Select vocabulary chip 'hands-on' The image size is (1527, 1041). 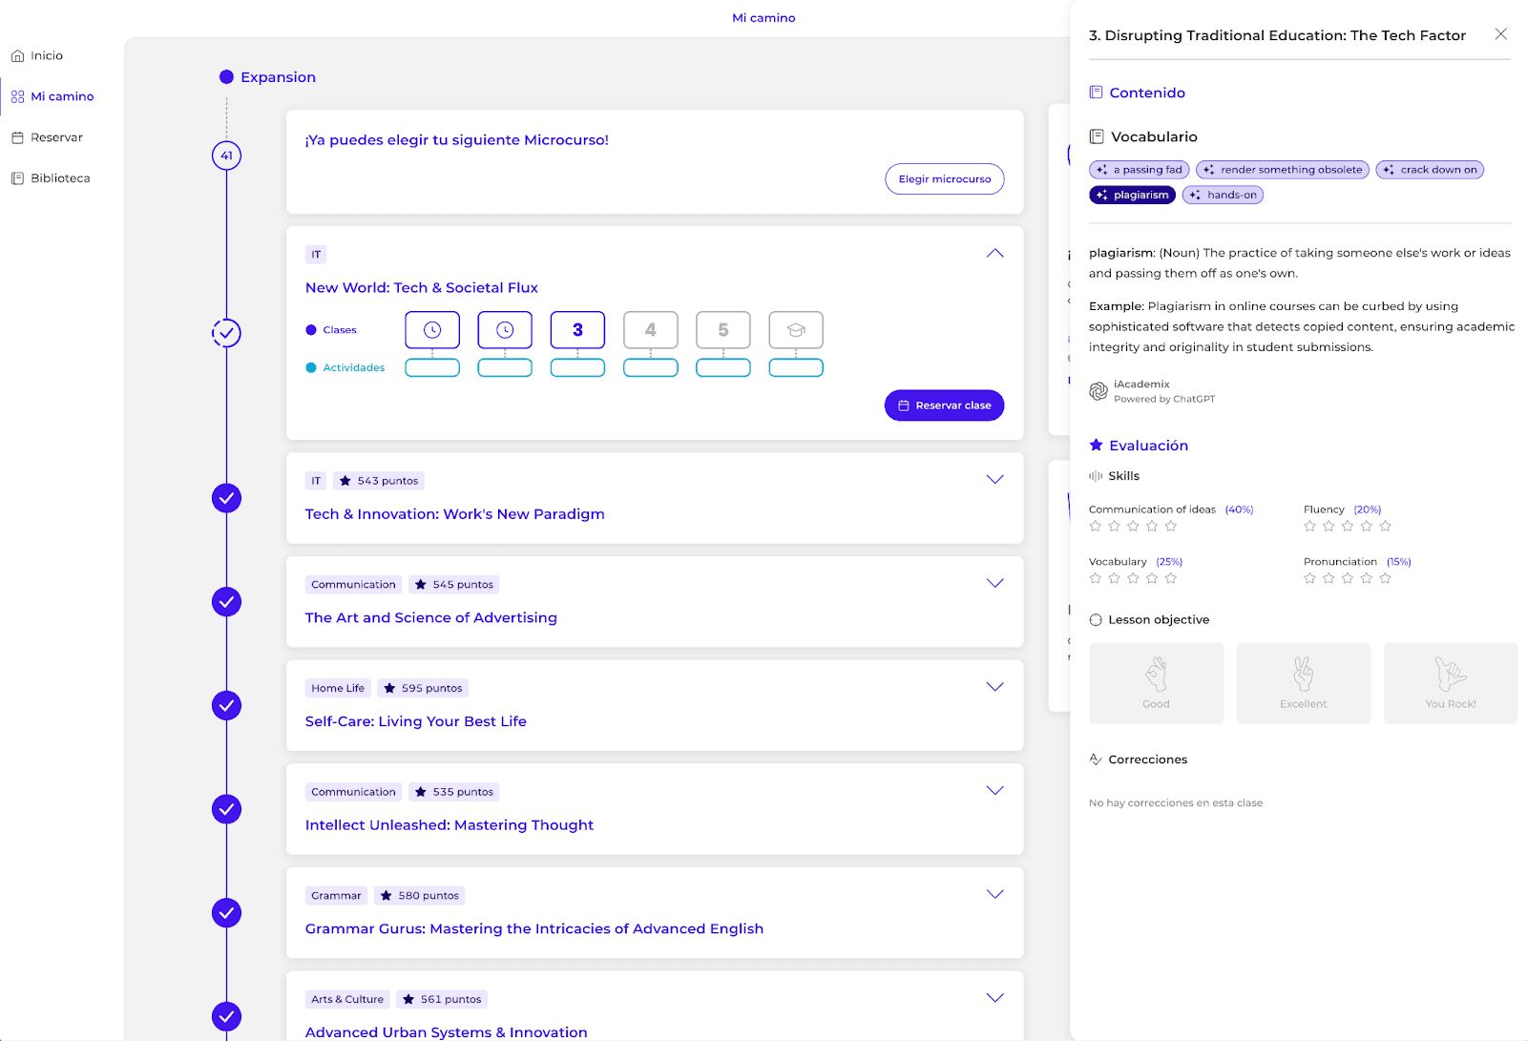click(1223, 195)
